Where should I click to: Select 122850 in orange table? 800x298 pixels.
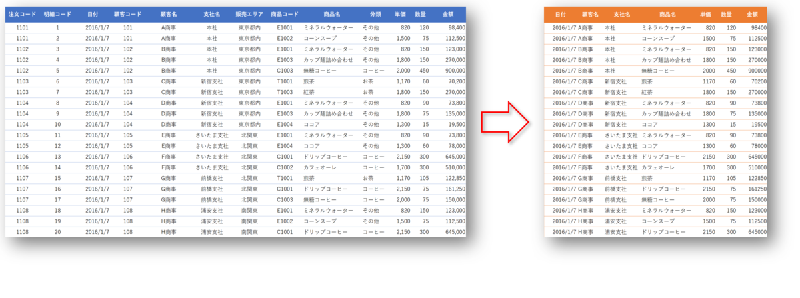(757, 178)
